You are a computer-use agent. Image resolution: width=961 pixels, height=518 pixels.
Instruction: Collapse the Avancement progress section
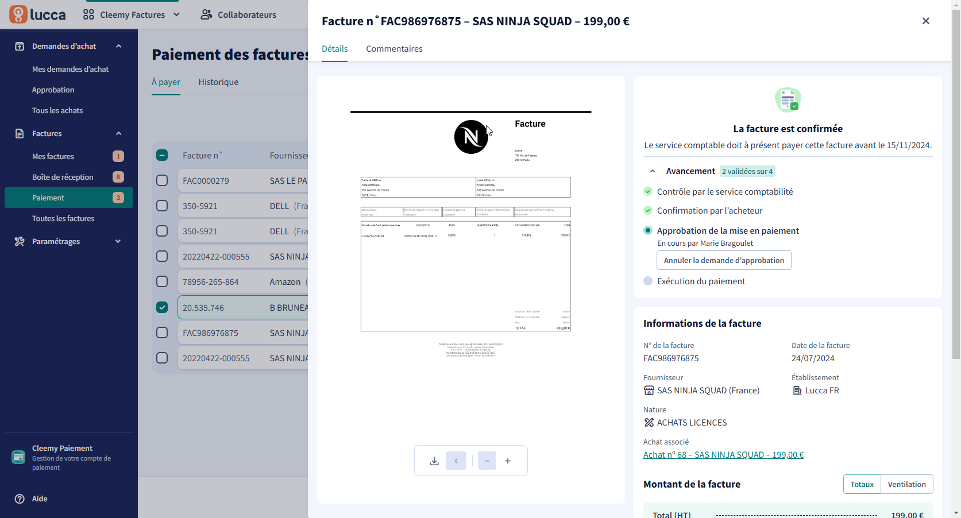(653, 171)
